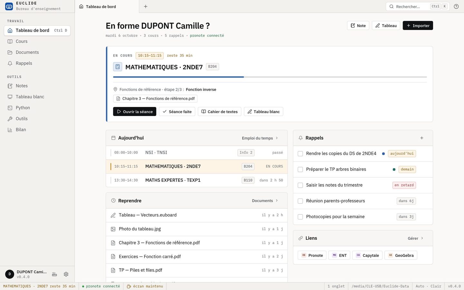Click the bell icon in the Rappels header

click(301, 138)
